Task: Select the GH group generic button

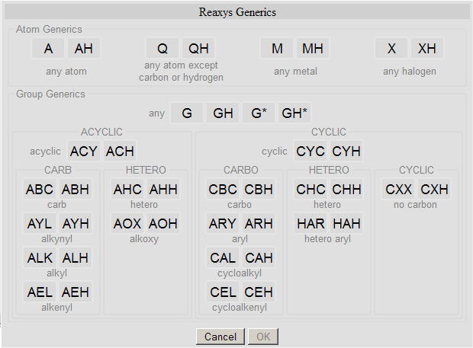Action: click(224, 113)
